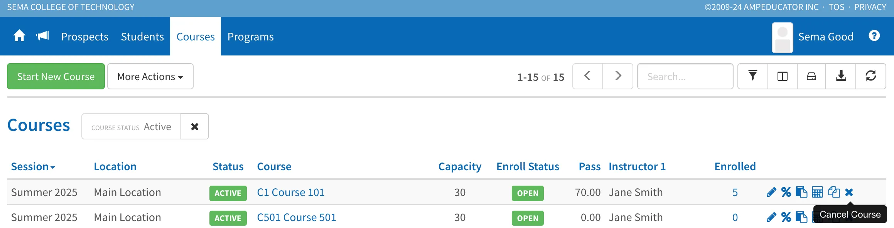
Task: Click percent icon for C1 Course 101
Action: click(786, 192)
